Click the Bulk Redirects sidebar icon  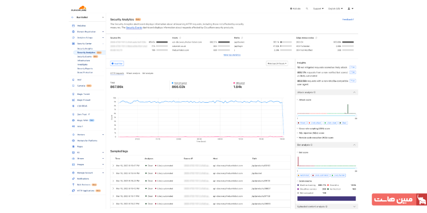[73, 185]
